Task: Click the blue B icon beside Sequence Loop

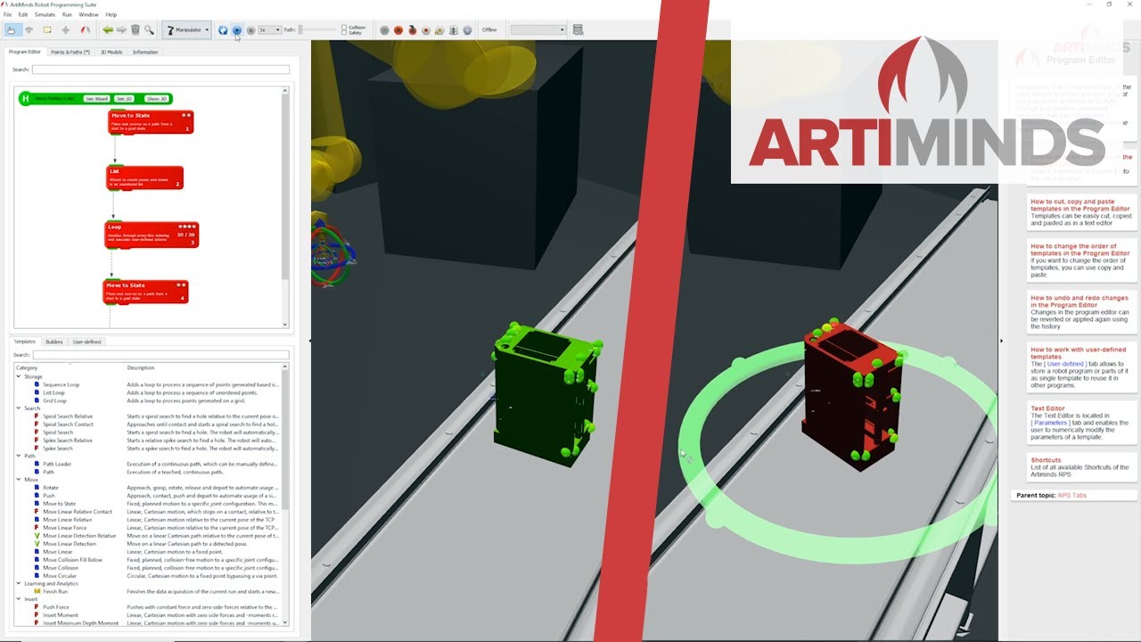Action: click(x=37, y=385)
